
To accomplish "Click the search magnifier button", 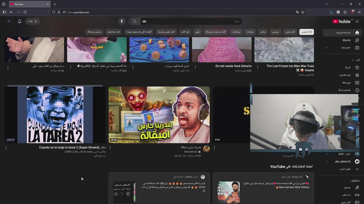I will (135, 21).
